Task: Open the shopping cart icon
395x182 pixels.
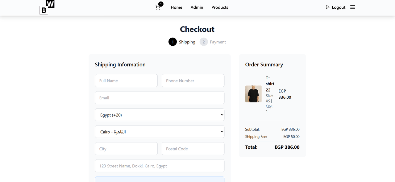Action: coord(158,7)
